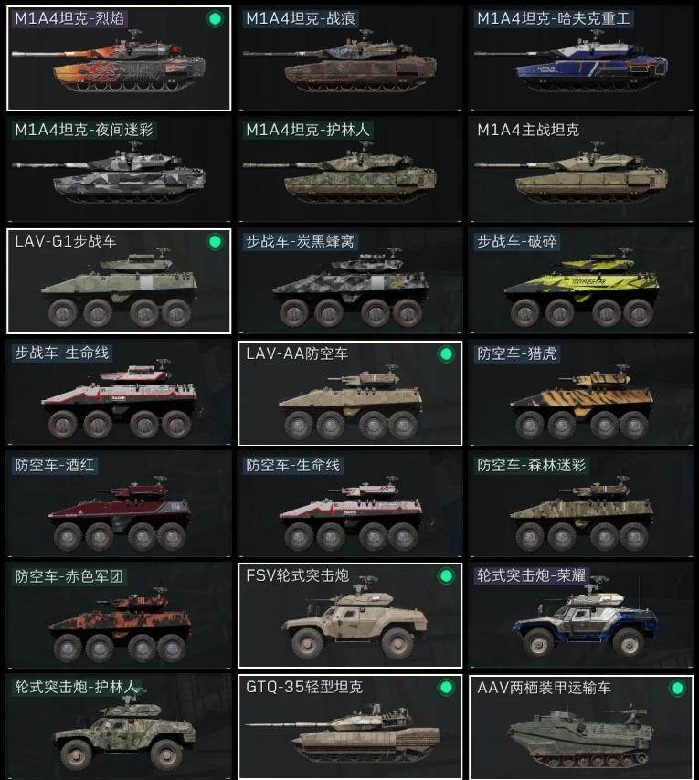
Task: Pick the M1A4坦克-哈夫克重工 blue skin
Action: (x=581, y=58)
